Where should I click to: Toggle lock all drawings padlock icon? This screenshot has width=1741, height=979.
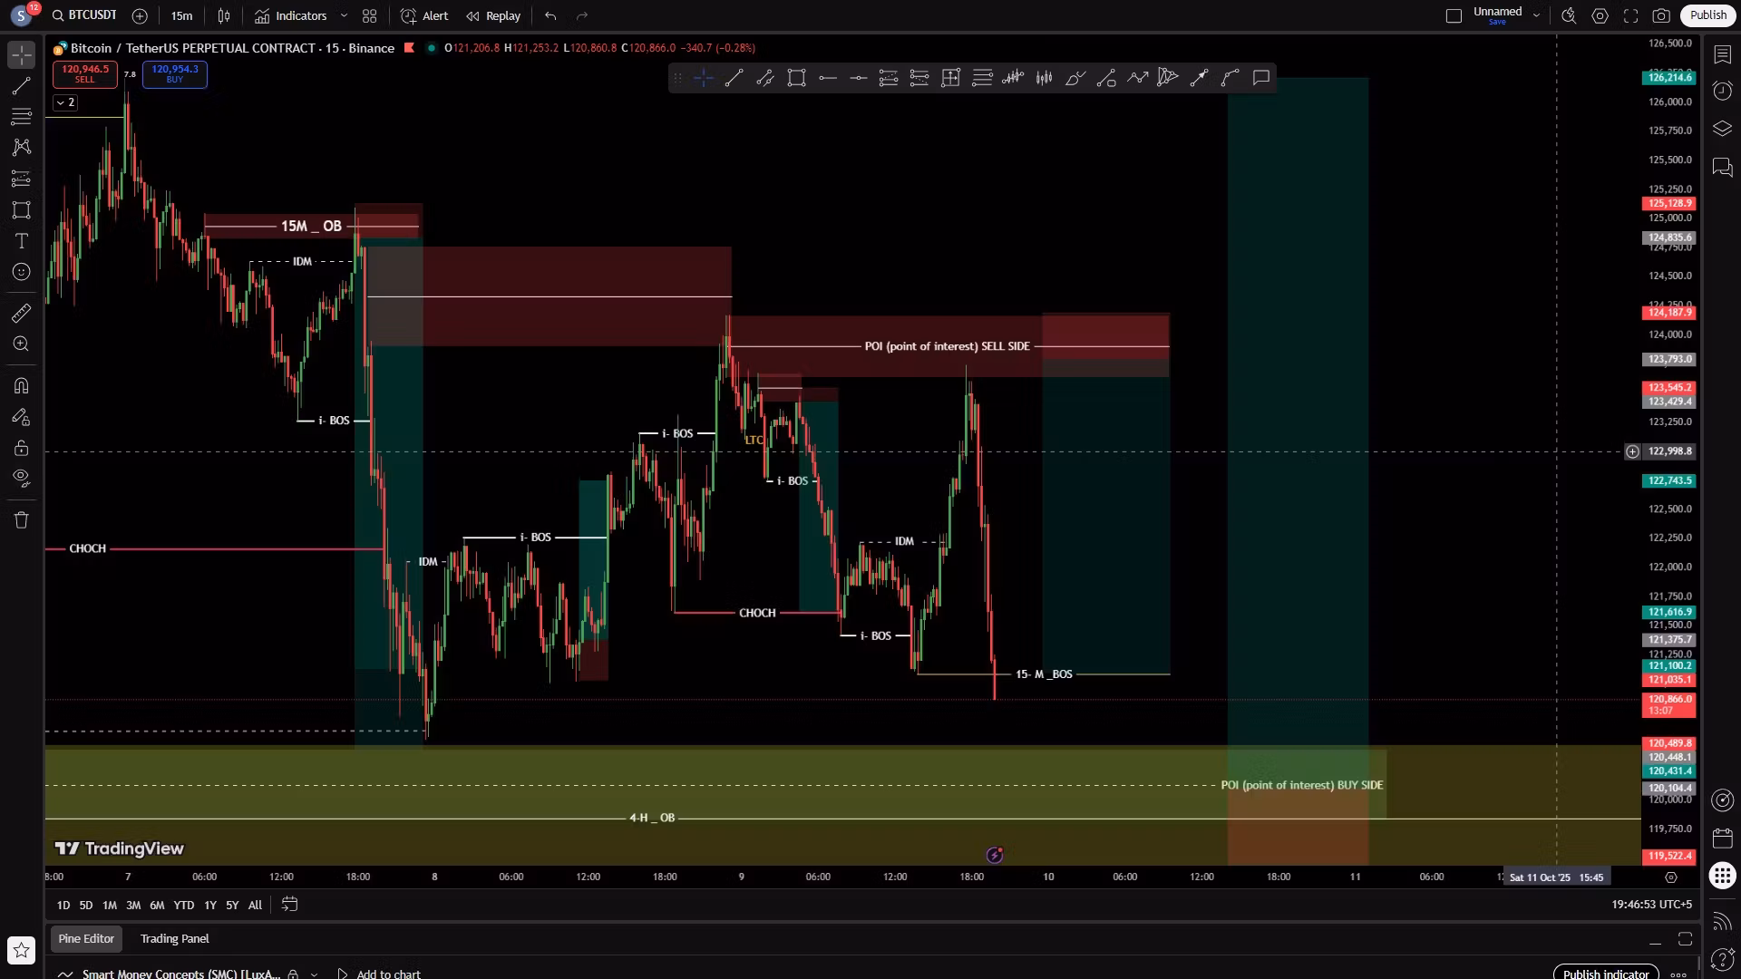tap(21, 449)
